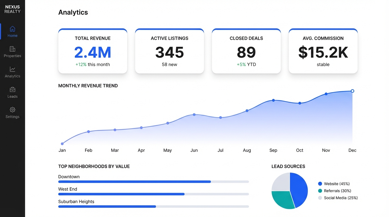Click the NEXUS REALTY logo
This screenshot has height=217, width=389.
[12, 9]
